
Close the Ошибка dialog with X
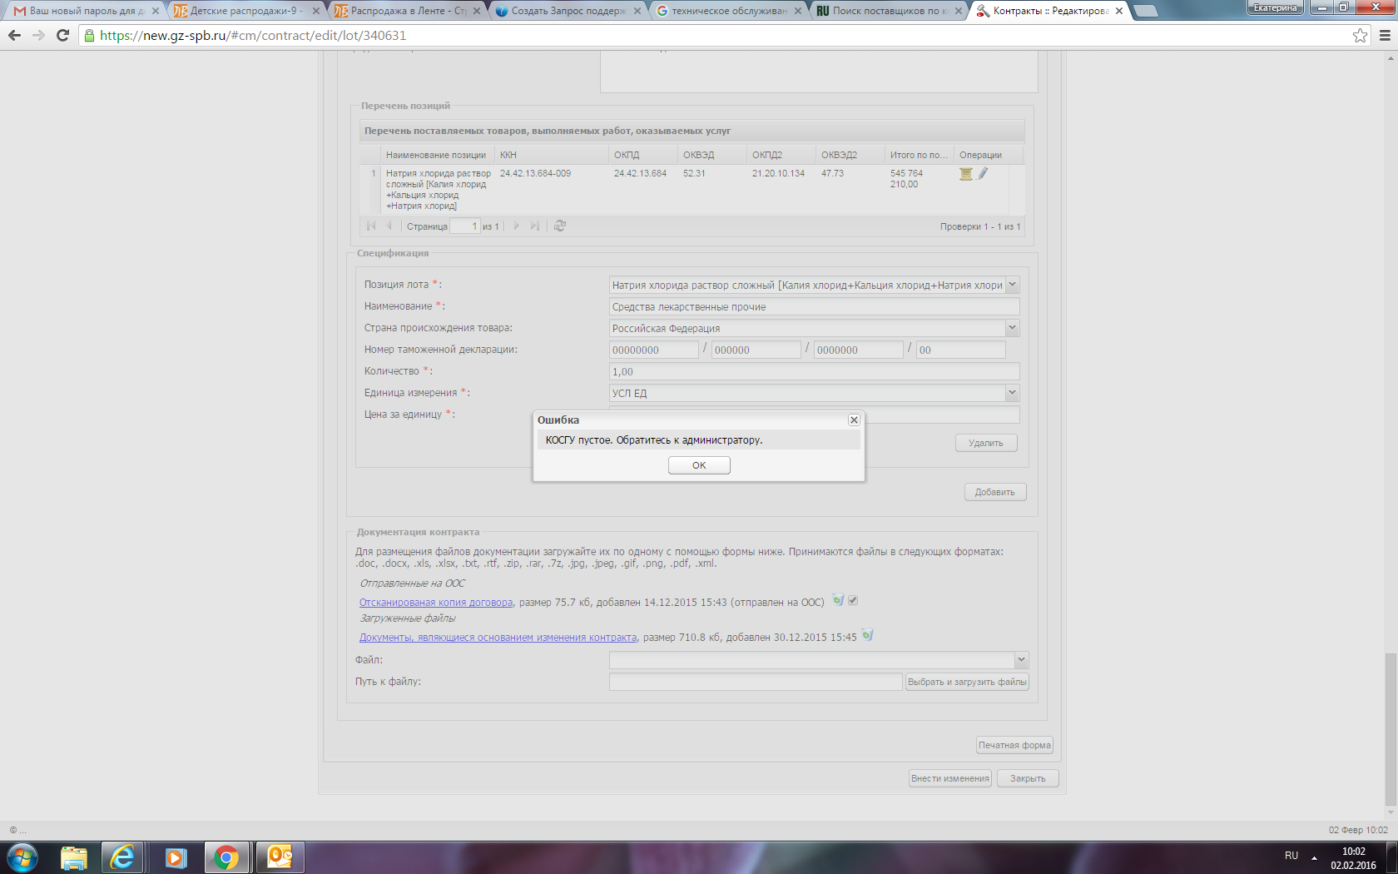(x=854, y=420)
